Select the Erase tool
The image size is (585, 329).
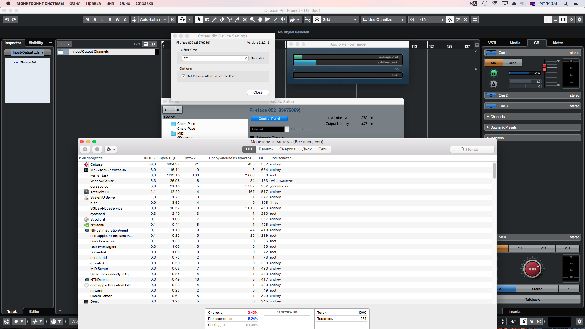click(222, 19)
